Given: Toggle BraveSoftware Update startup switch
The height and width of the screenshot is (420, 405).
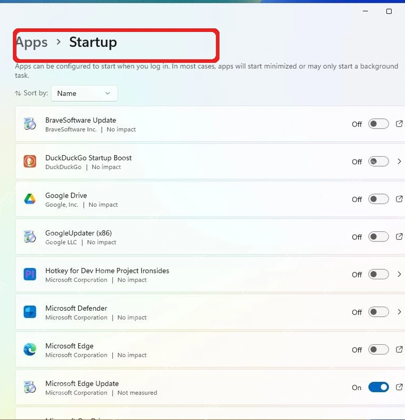Looking at the screenshot, I should tap(378, 124).
